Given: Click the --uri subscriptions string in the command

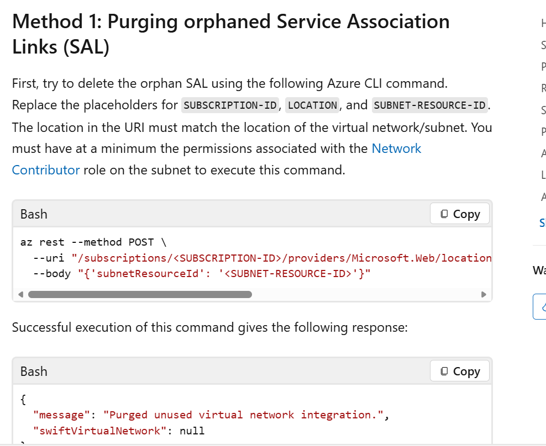Looking at the screenshot, I should tap(282, 258).
